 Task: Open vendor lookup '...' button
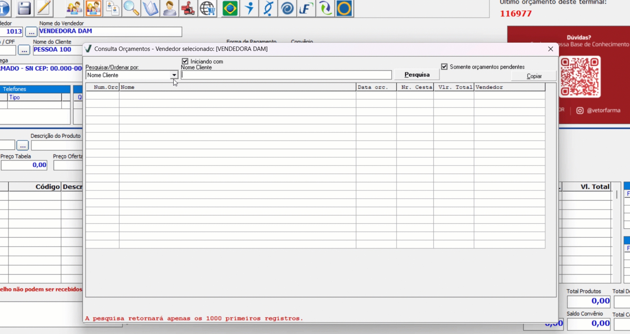(x=31, y=32)
